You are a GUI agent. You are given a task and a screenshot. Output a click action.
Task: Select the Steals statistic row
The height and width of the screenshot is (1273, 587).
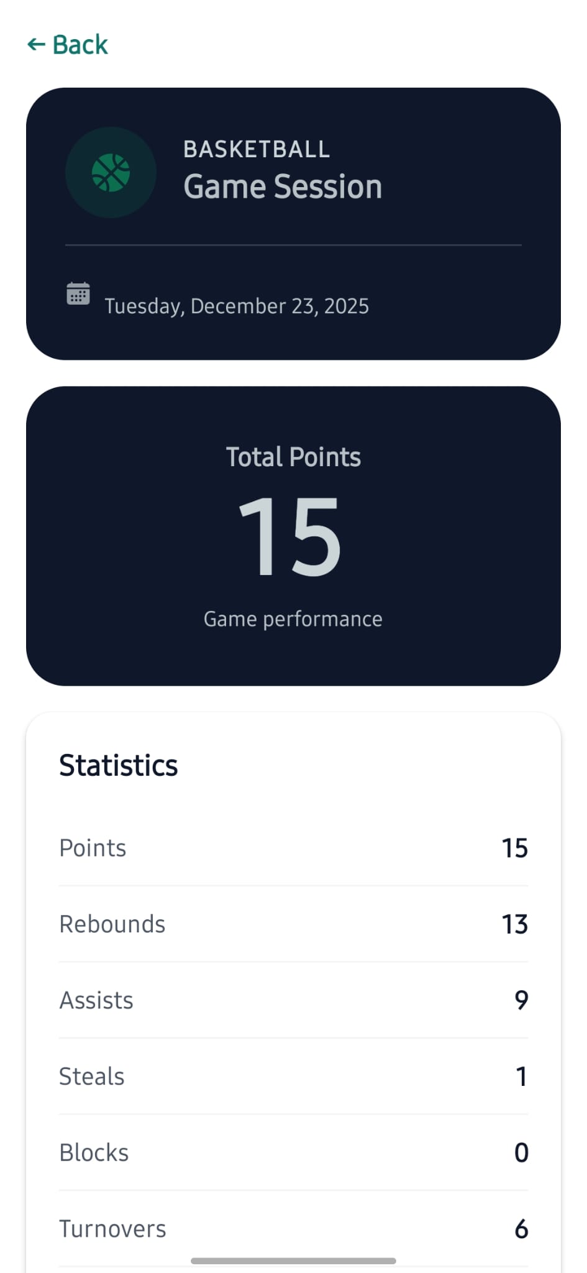pyautogui.click(x=293, y=1077)
